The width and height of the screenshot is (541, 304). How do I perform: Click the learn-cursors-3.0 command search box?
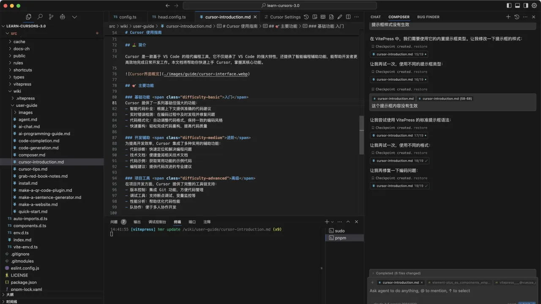tap(280, 5)
